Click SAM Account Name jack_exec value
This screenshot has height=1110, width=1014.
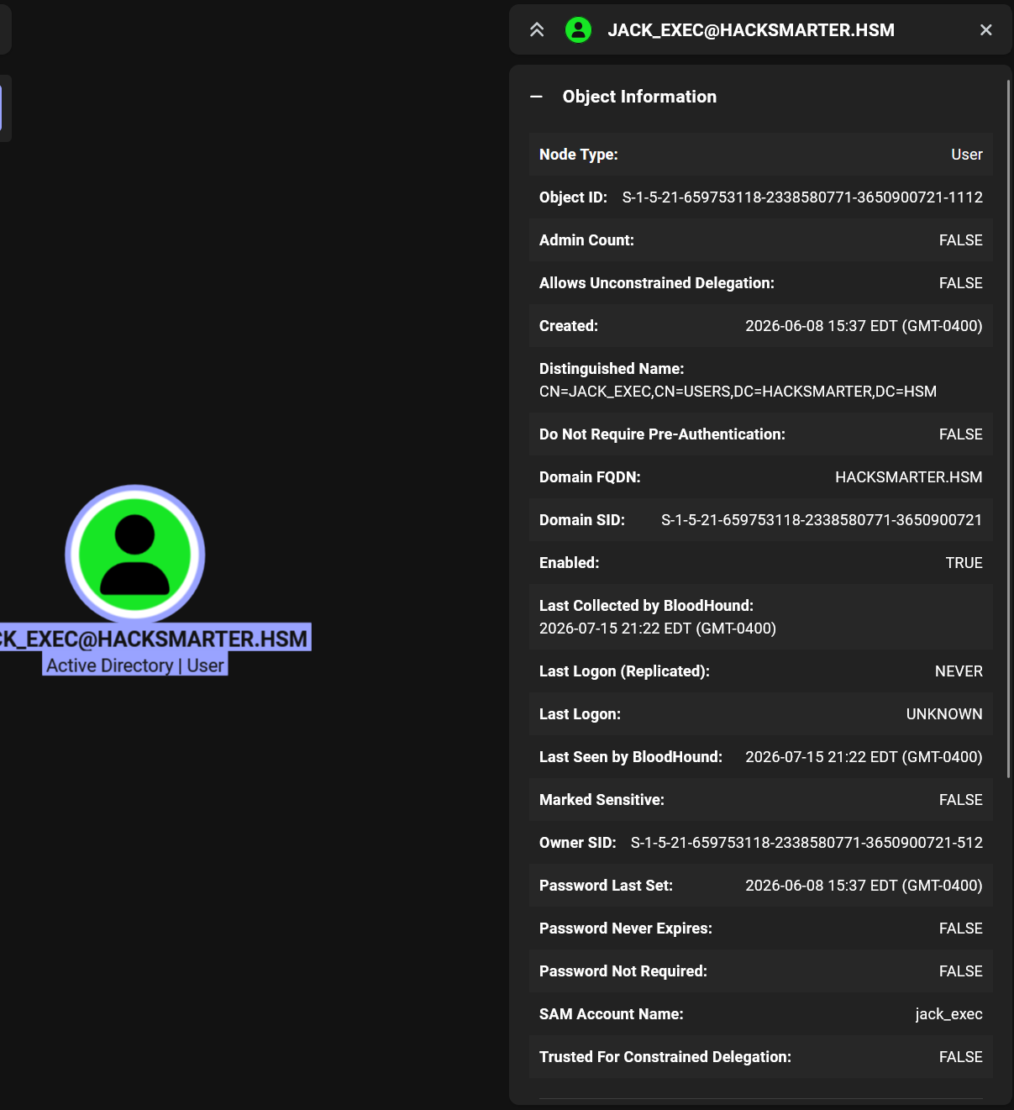click(949, 1014)
